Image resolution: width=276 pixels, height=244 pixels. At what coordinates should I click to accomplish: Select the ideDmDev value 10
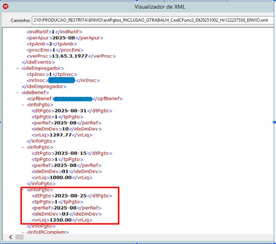[x=65, y=129]
